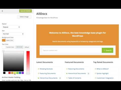Open the Repeat dropdown
Screen dimensions: 121x90
tap(11, 27)
